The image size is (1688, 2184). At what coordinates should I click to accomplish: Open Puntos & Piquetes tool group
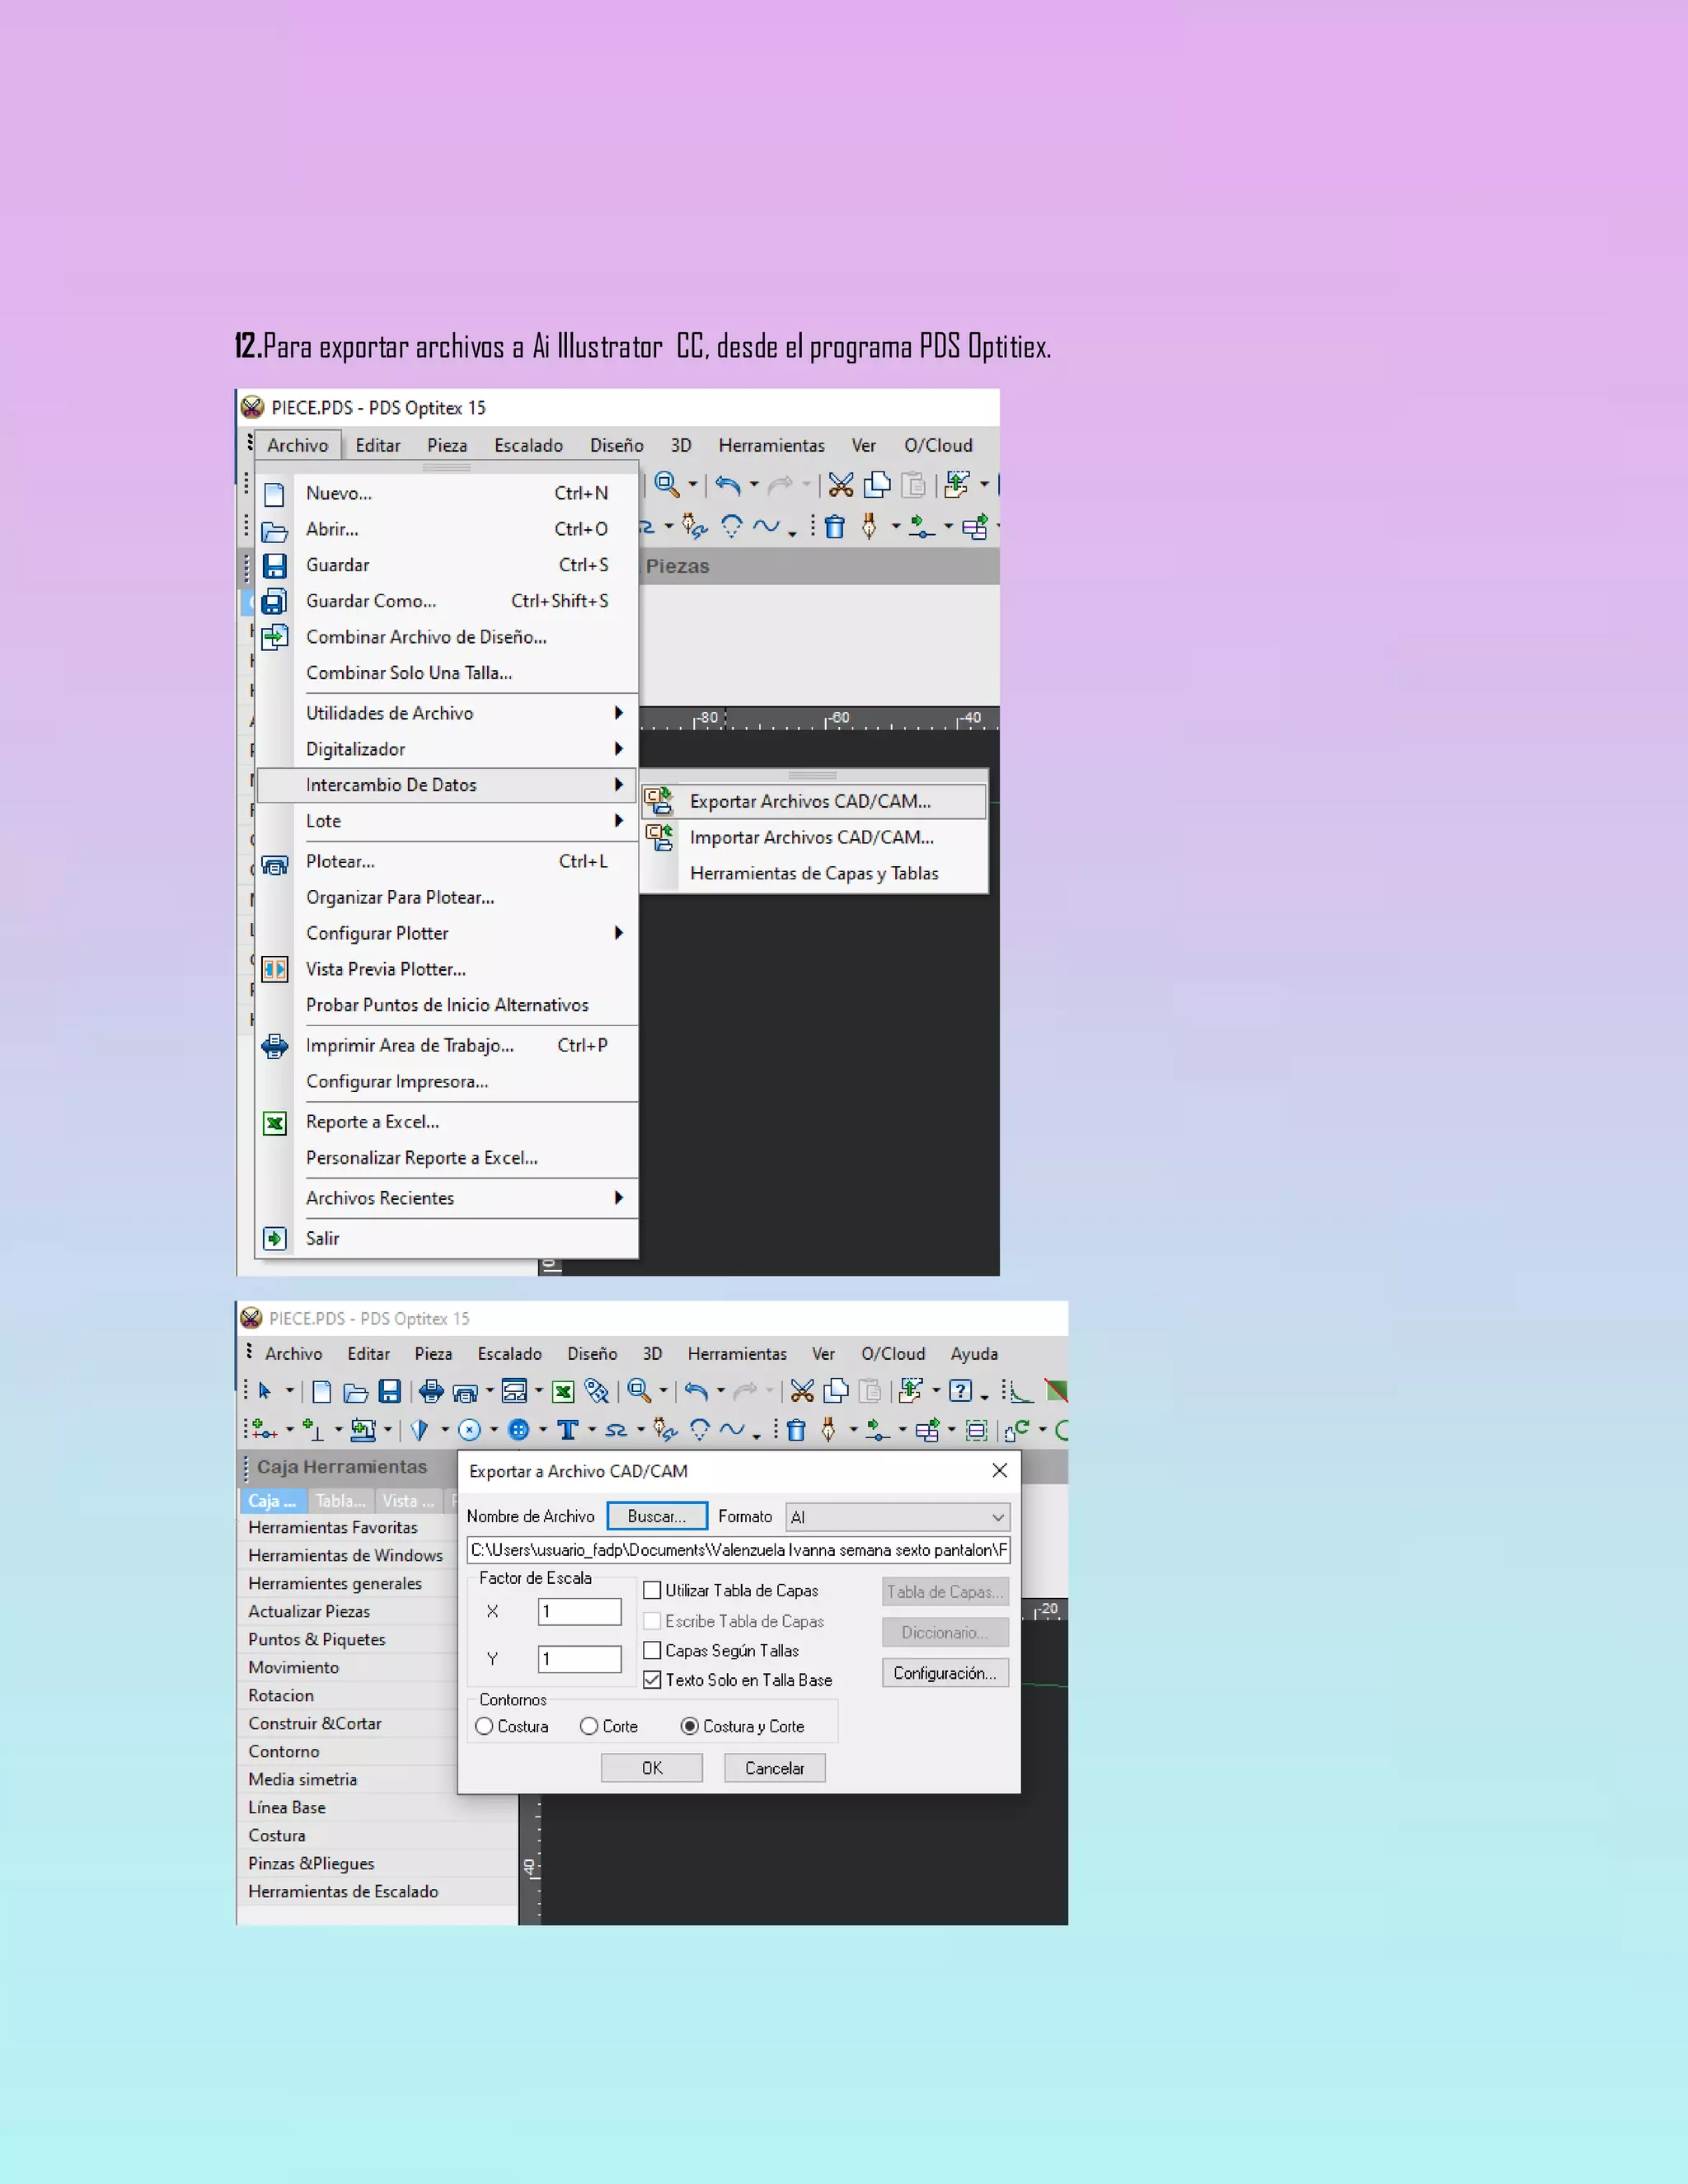point(347,1640)
